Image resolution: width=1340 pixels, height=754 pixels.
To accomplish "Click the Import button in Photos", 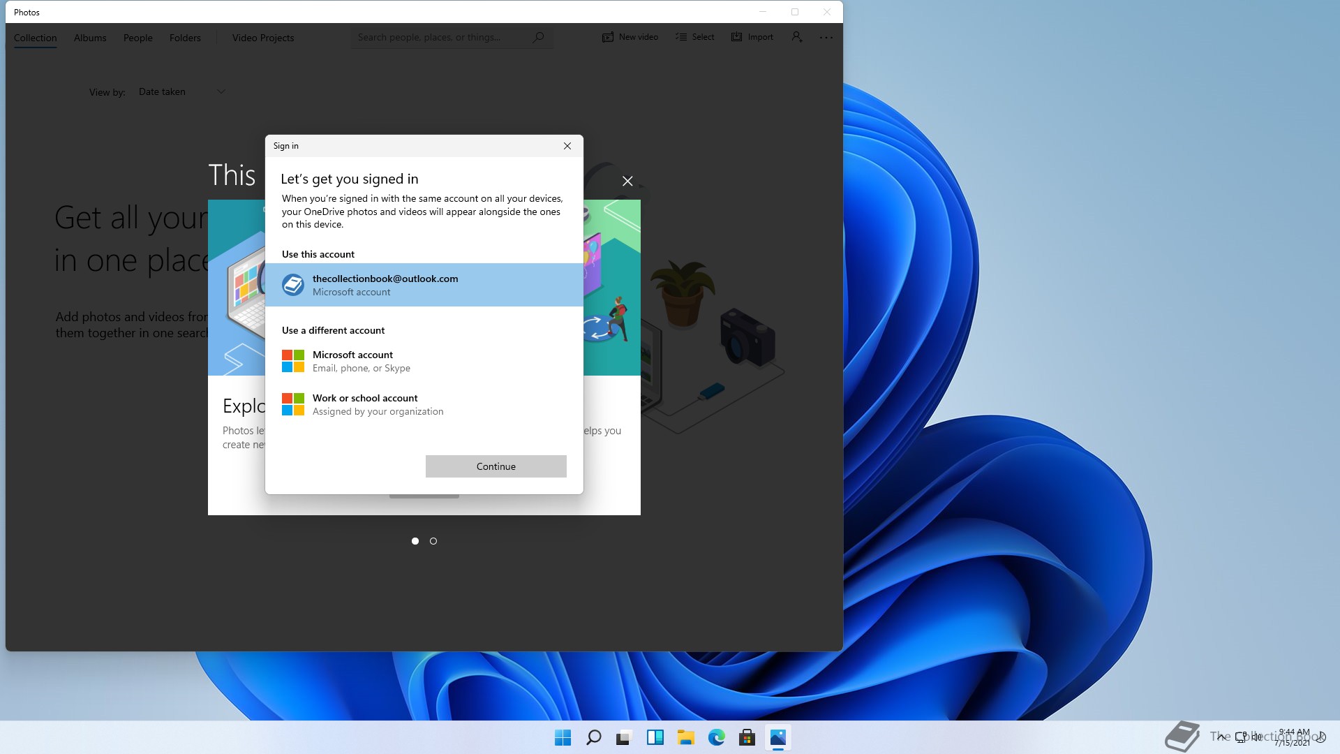I will [x=752, y=37].
